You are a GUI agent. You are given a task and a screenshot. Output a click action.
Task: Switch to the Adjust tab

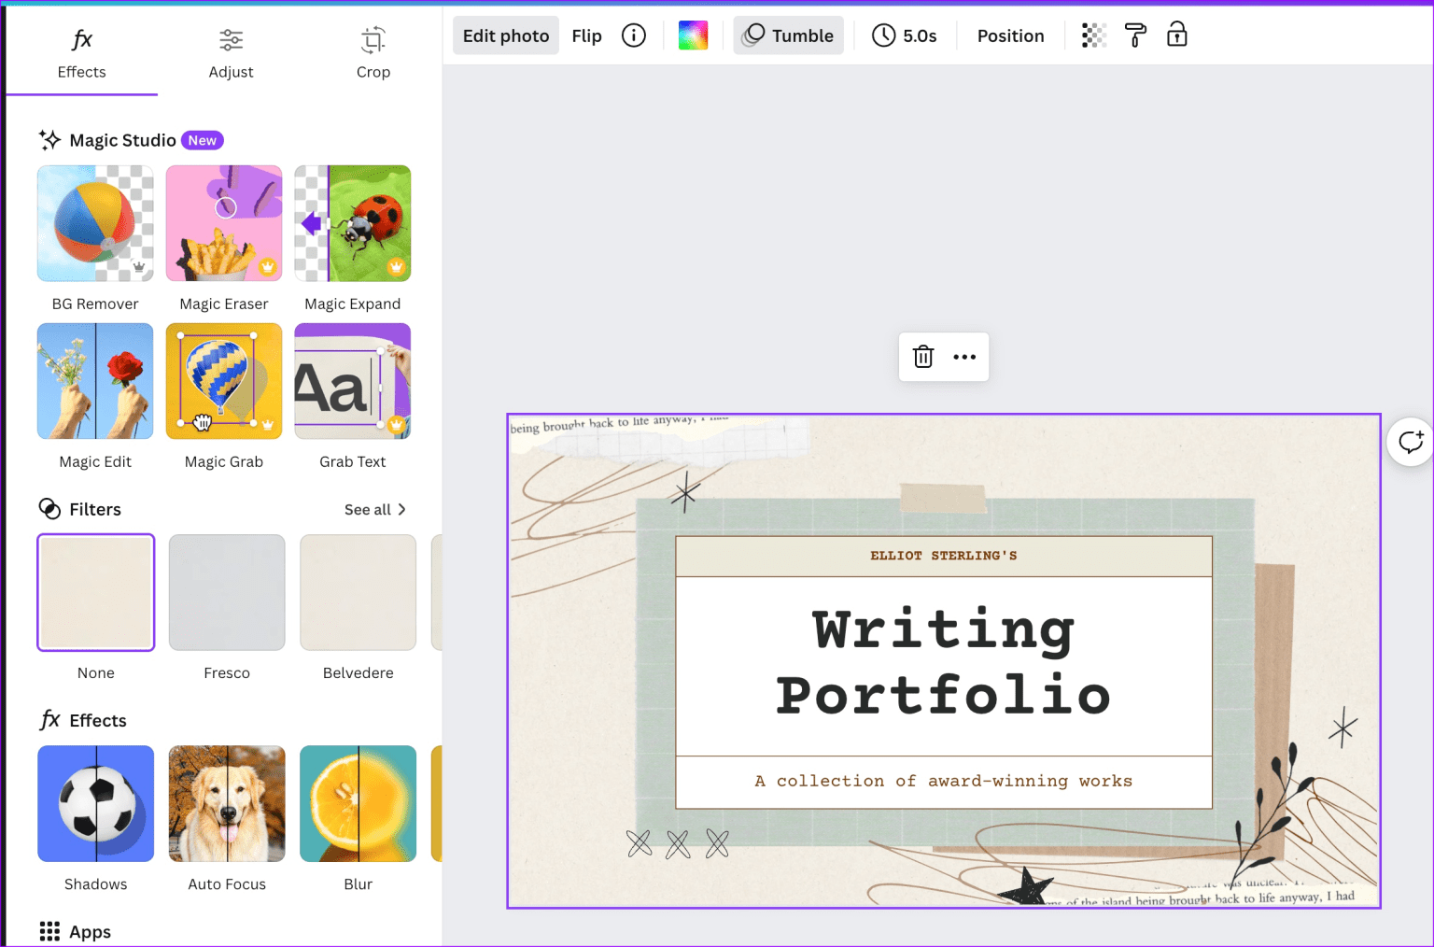231,53
